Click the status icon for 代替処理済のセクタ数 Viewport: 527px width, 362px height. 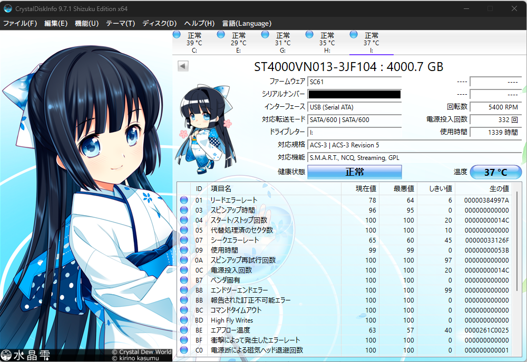pos(184,230)
